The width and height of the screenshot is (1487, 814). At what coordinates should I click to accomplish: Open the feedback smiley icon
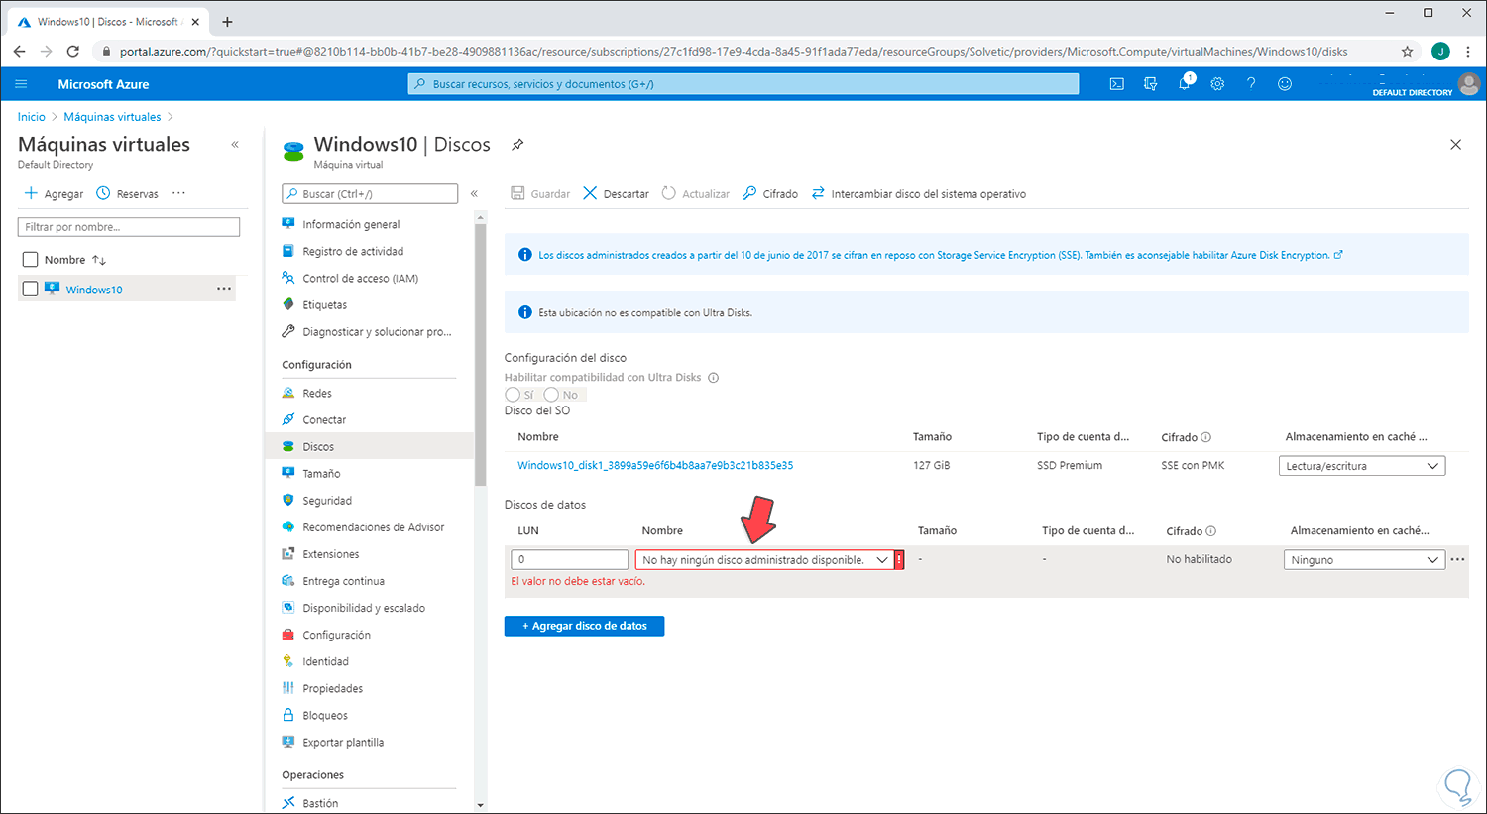point(1285,84)
